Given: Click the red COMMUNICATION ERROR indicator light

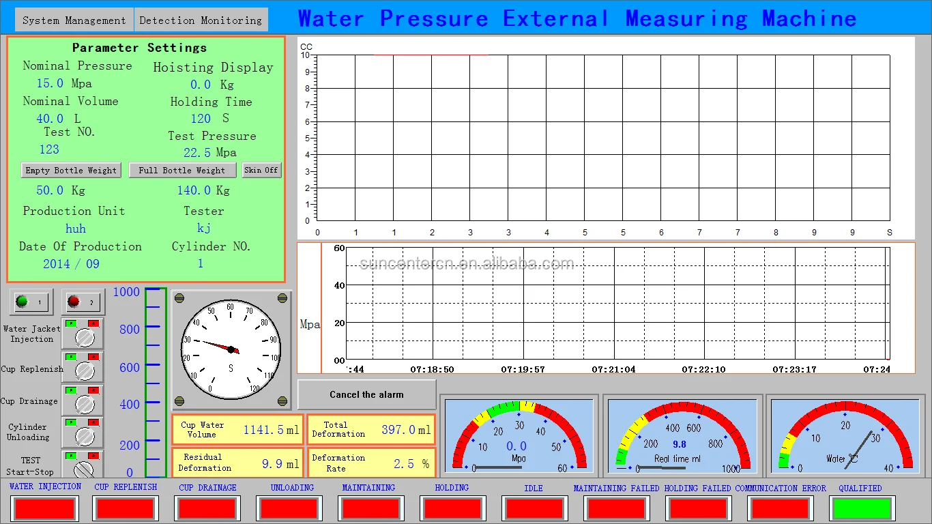Looking at the screenshot, I should click(x=780, y=508).
